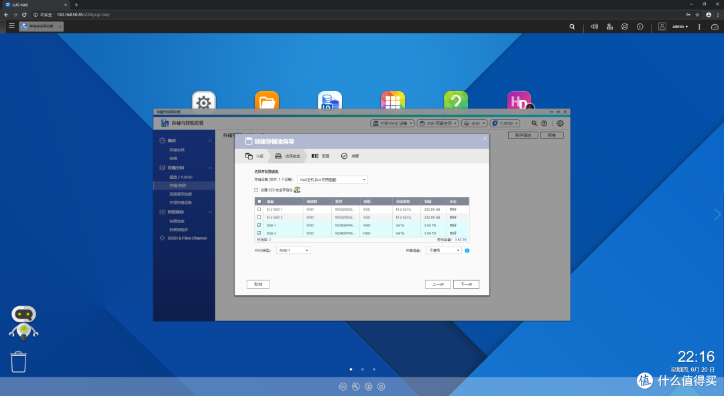Open File Station folder desktop icon

pyautogui.click(x=267, y=101)
